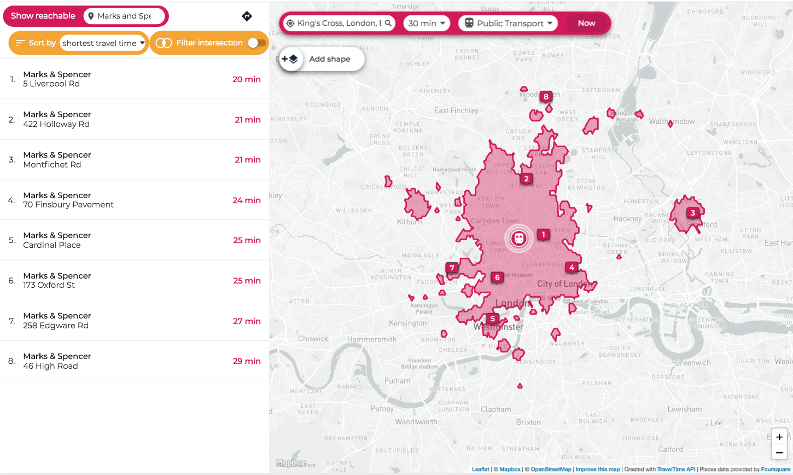Image resolution: width=793 pixels, height=475 pixels.
Task: Select map marker number 5 near Westminster
Action: coord(492,319)
